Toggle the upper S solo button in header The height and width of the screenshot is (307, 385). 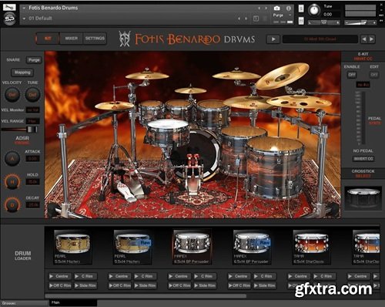pos(301,8)
